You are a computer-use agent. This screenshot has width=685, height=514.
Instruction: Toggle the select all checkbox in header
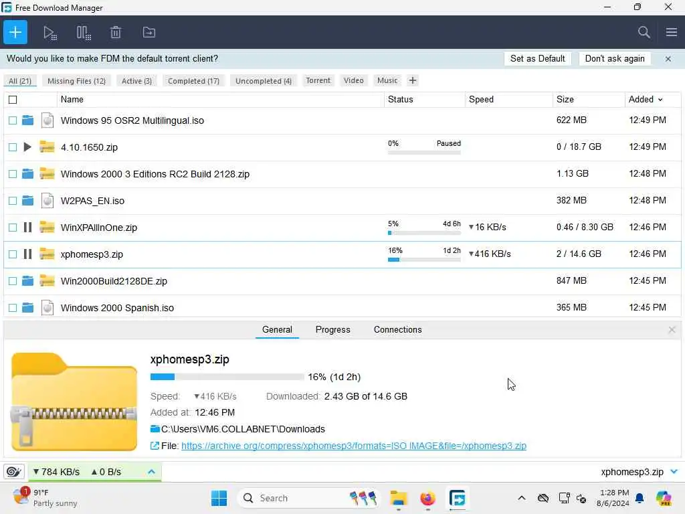(x=13, y=100)
